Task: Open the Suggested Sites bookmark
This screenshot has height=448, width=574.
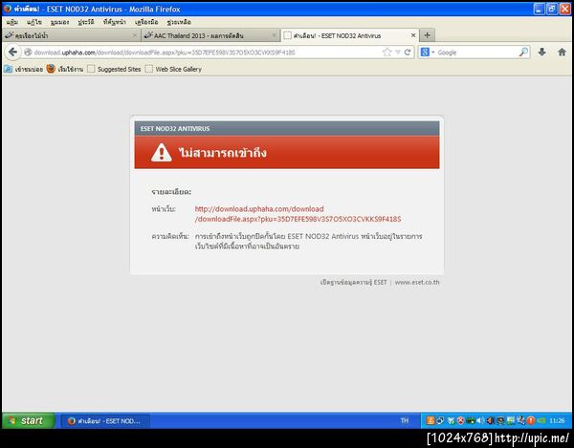Action: [x=114, y=69]
